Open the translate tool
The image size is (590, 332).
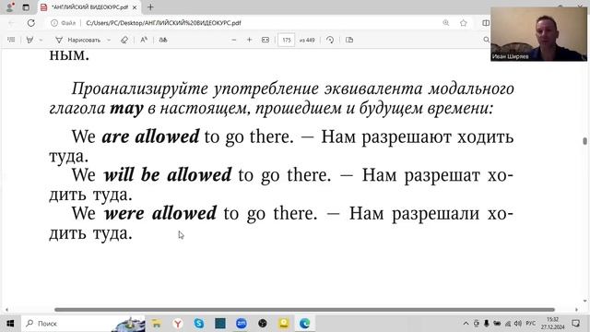[163, 40]
